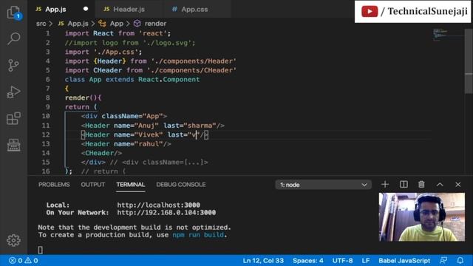Click the 'render(){' code line
Image resolution: width=473 pixels, height=266 pixels.
click(x=83, y=98)
